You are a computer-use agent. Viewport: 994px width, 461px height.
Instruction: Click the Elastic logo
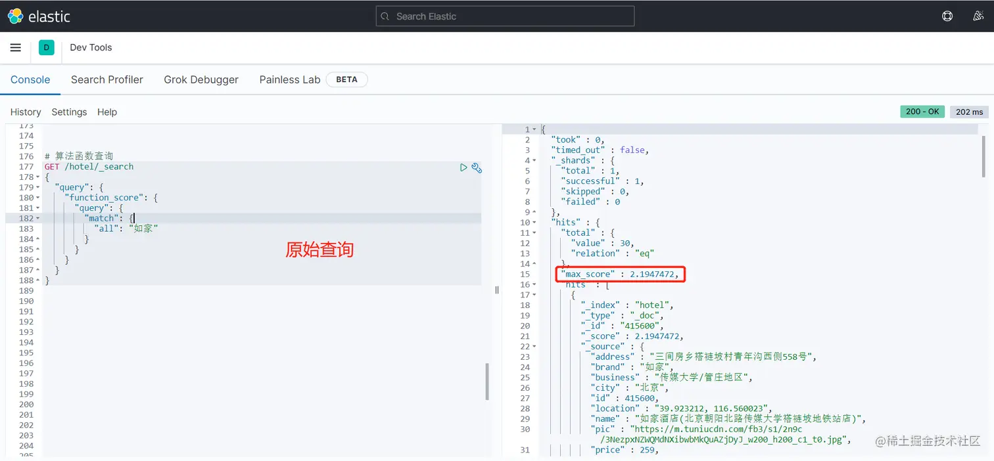coord(38,16)
